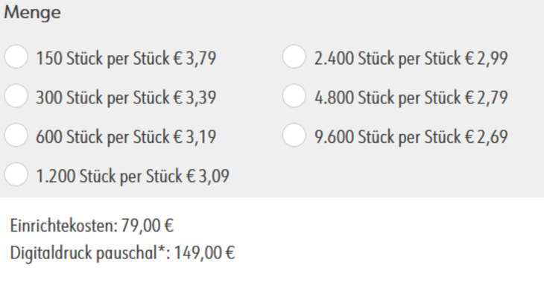Choose the 600 Stück quantity radio
544x283 pixels.
[16, 135]
